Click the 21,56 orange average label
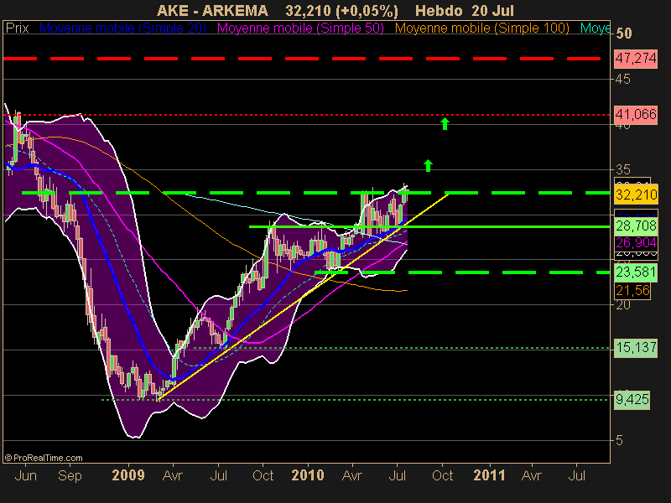The height and width of the screenshot is (503, 671). pos(632,291)
